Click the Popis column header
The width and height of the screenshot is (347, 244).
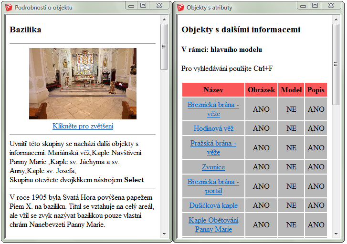(315, 90)
